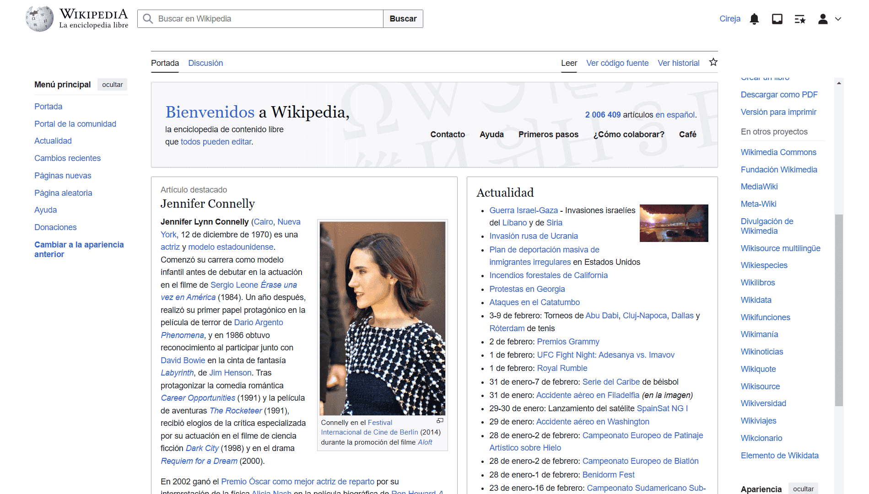Open the watchlist icon in header
869x494 pixels.
point(800,19)
